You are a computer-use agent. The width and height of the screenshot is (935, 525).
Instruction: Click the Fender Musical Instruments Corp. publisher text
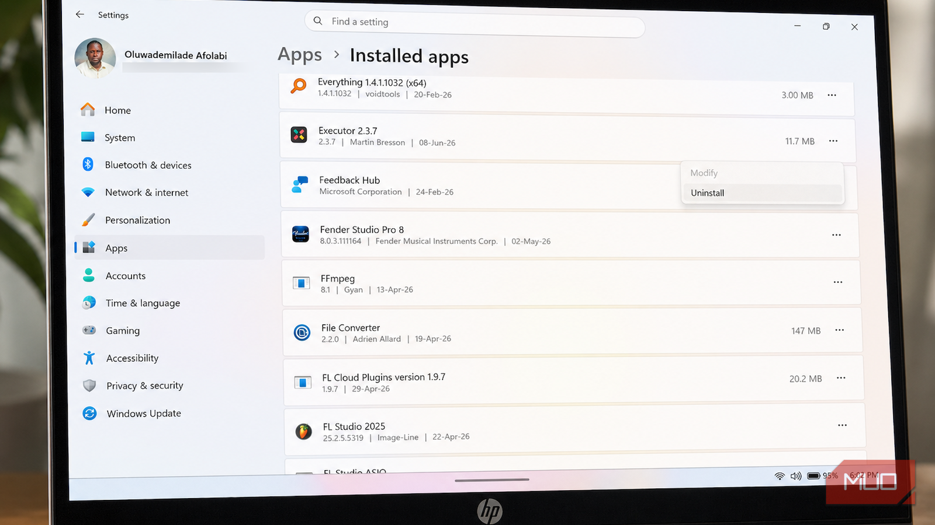[437, 241]
